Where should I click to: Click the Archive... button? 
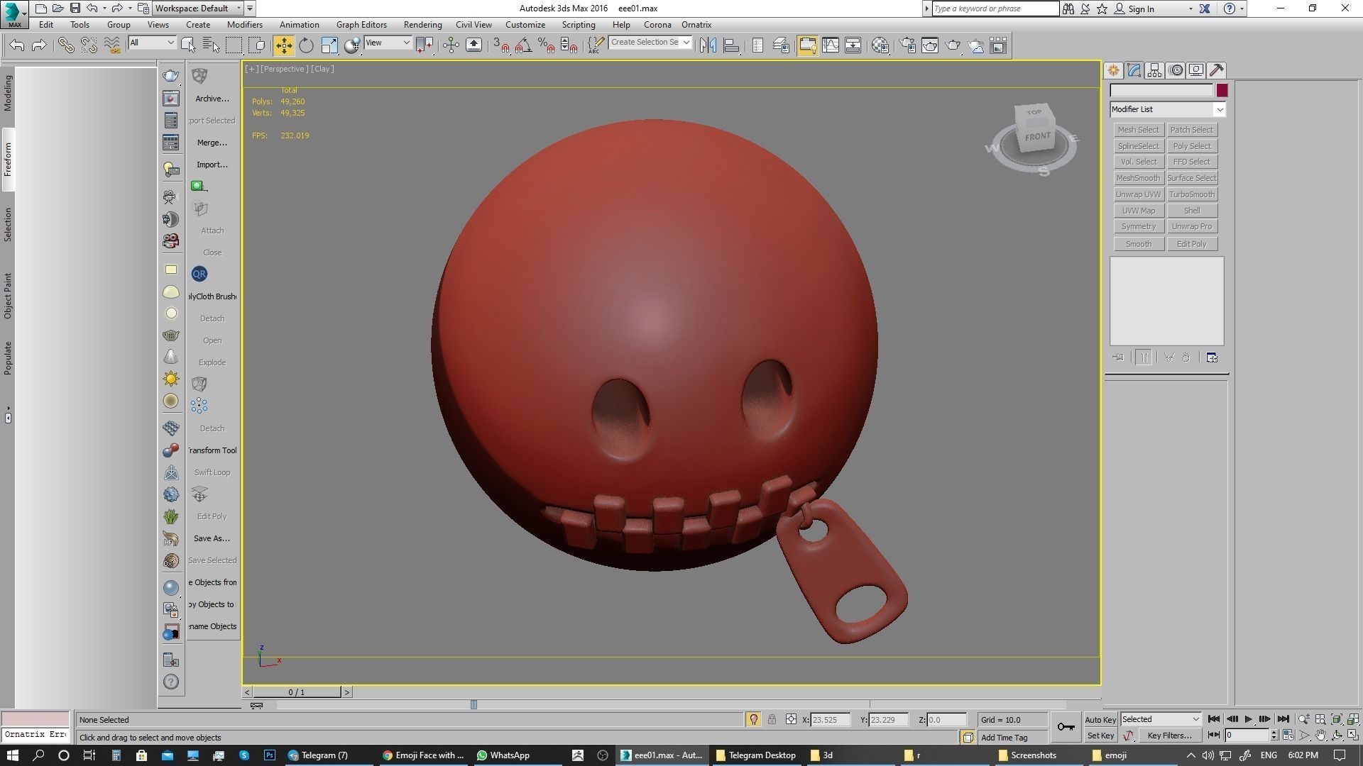tap(212, 99)
